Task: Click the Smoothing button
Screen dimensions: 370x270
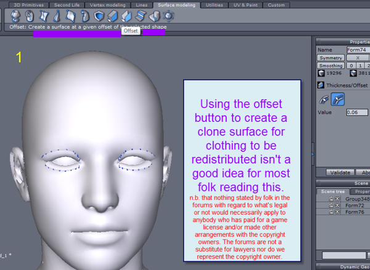Action: 331,65
